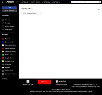
Task: Open the Matti & Katti category link
Action: tap(9, 55)
